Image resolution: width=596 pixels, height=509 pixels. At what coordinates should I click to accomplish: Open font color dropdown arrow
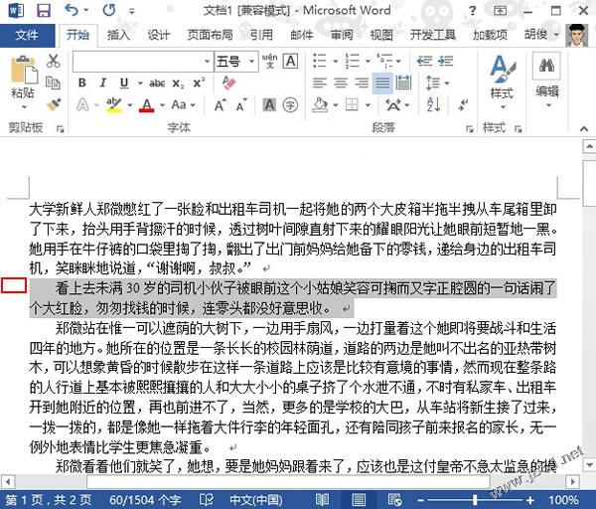pyautogui.click(x=162, y=104)
